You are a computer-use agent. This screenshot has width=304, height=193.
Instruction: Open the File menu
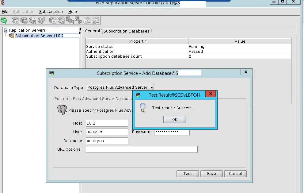5,12
